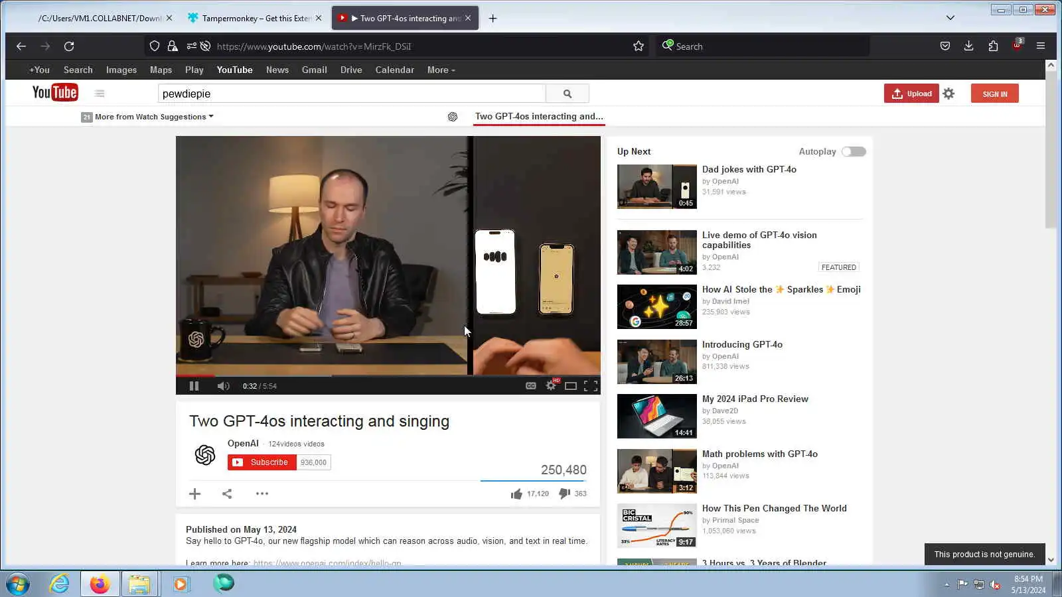Screen dimensions: 1062x597
Task: Open a new browser tab
Action: coord(493,19)
